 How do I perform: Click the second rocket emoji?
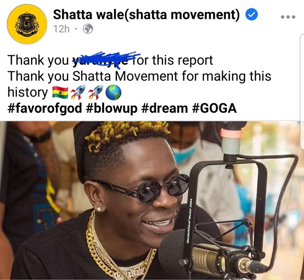[95, 92]
